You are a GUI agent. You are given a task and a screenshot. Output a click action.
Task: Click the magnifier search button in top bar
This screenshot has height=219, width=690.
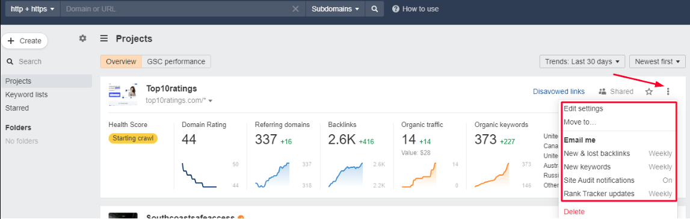(x=375, y=9)
